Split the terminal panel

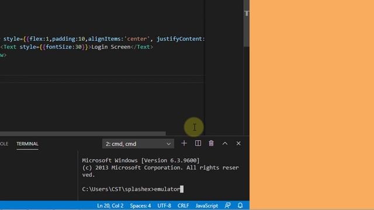(x=198, y=143)
